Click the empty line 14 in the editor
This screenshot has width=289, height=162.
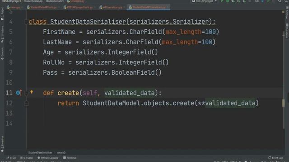155,123
